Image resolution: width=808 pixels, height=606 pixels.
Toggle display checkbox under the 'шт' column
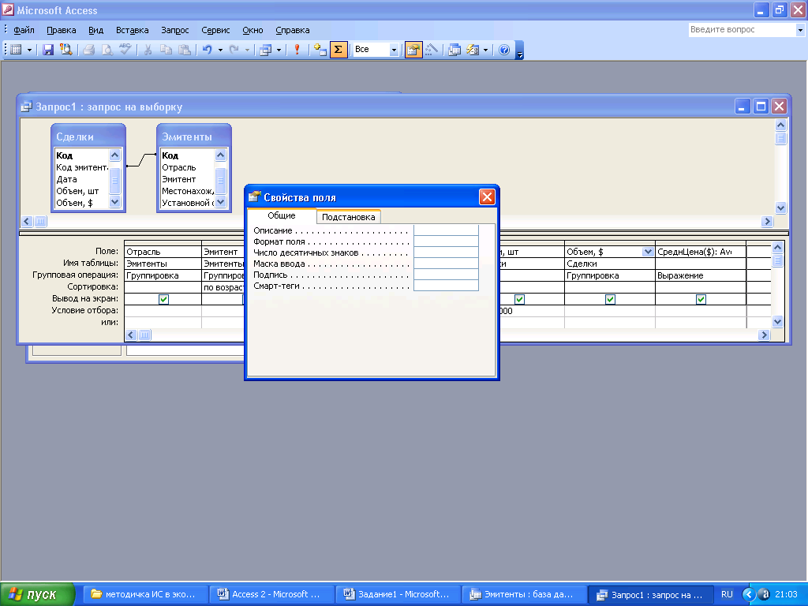(x=519, y=299)
